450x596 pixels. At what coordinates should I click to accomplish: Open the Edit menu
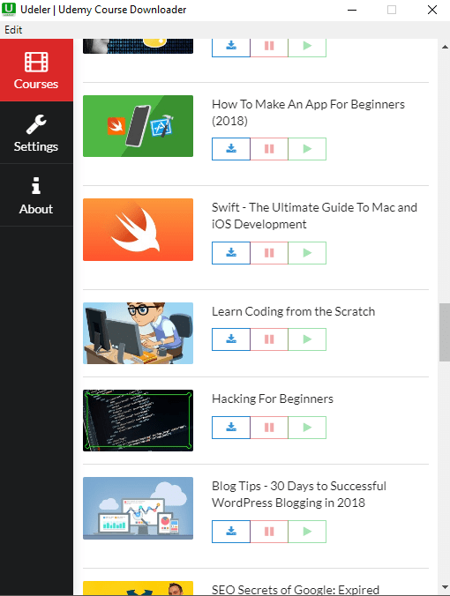click(x=13, y=30)
